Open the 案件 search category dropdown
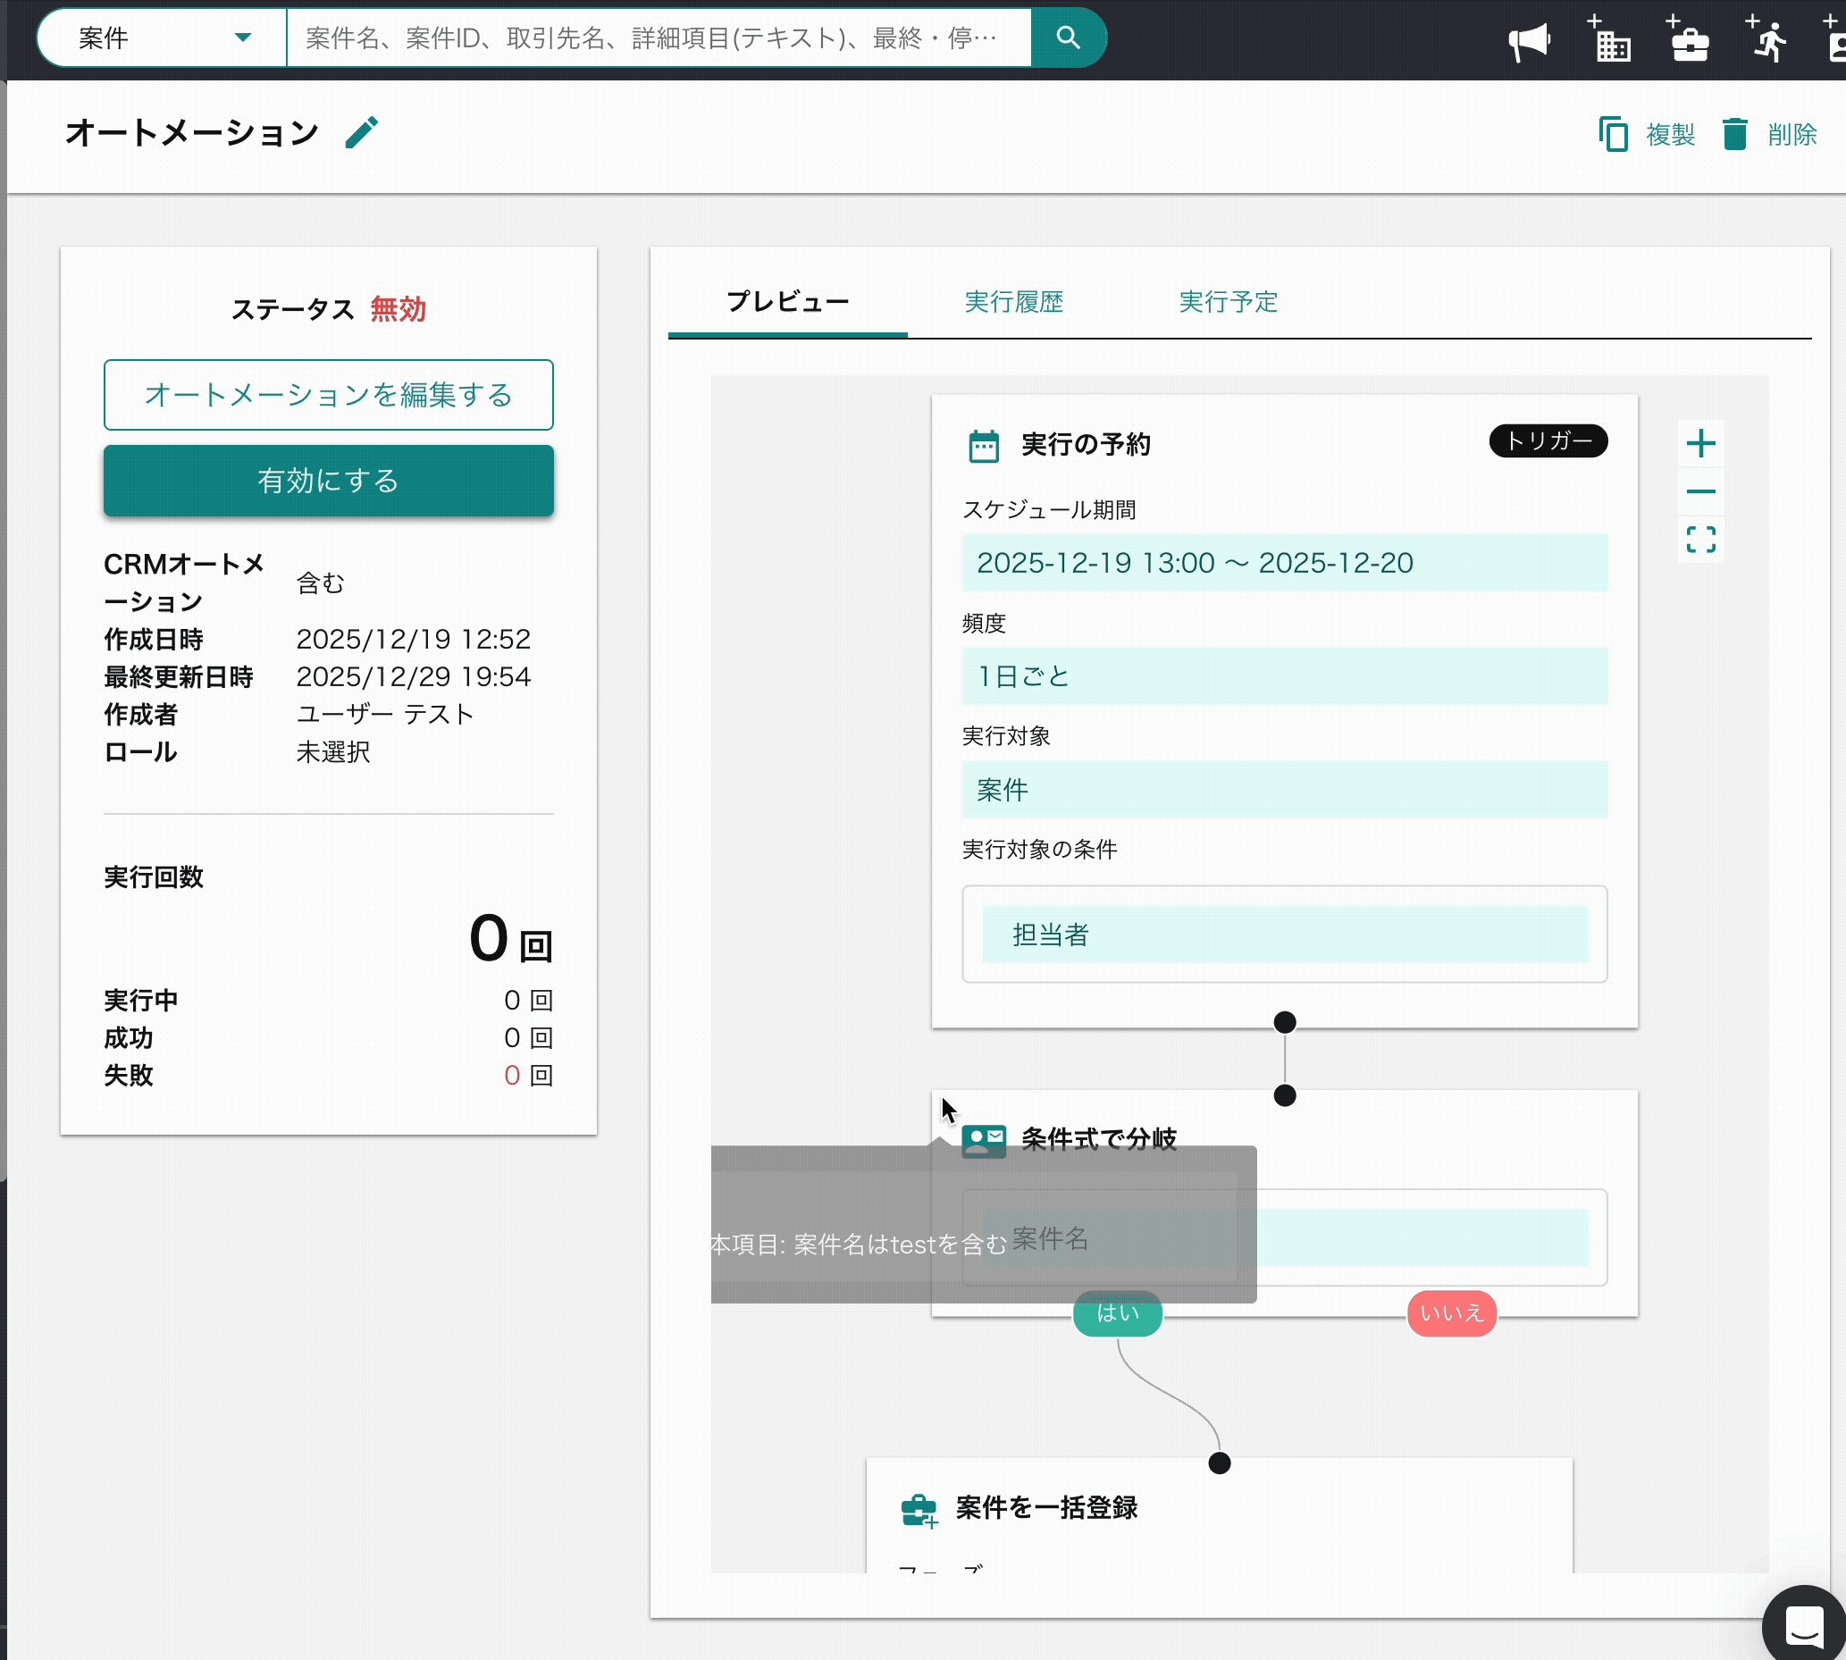 pyautogui.click(x=163, y=38)
